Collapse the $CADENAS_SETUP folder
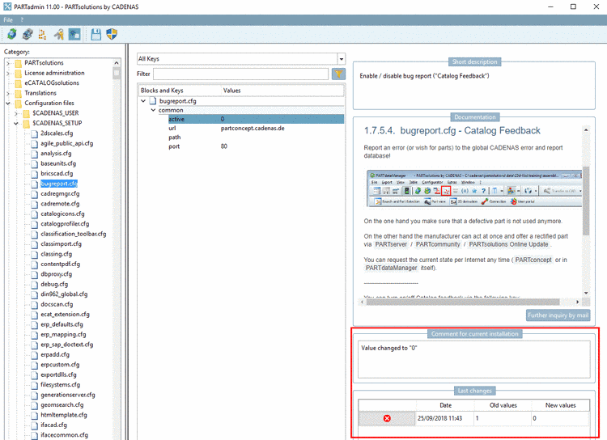The width and height of the screenshot is (607, 440). click(x=16, y=123)
